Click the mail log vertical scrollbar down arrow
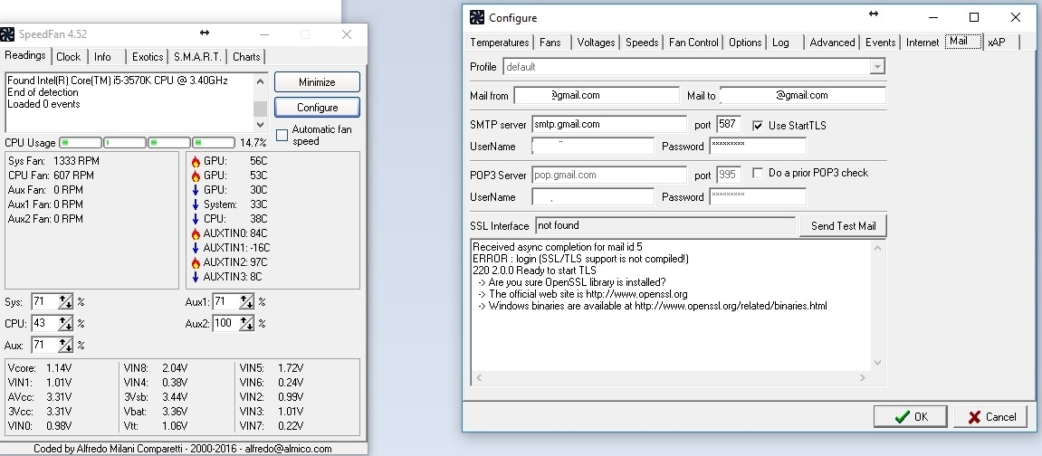 (877, 363)
